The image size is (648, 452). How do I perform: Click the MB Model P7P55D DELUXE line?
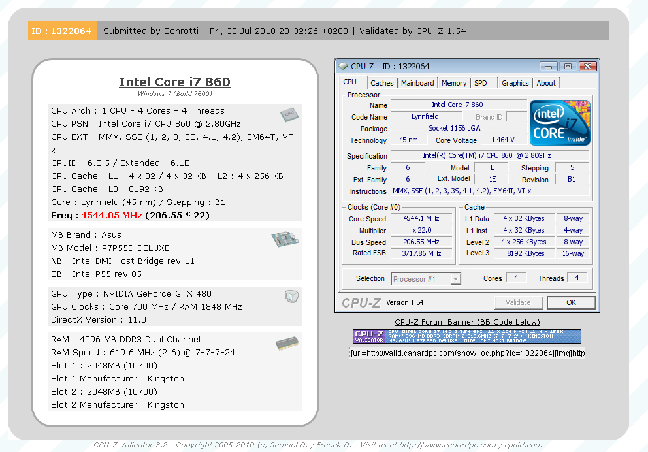(110, 248)
